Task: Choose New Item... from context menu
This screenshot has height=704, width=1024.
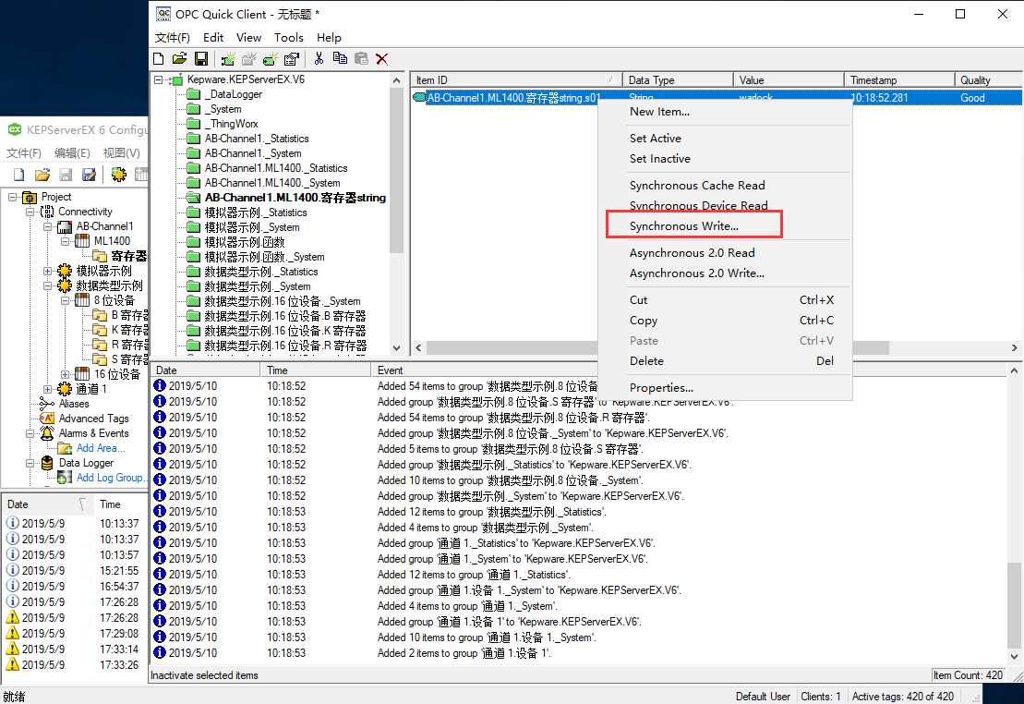Action: [x=725, y=112]
